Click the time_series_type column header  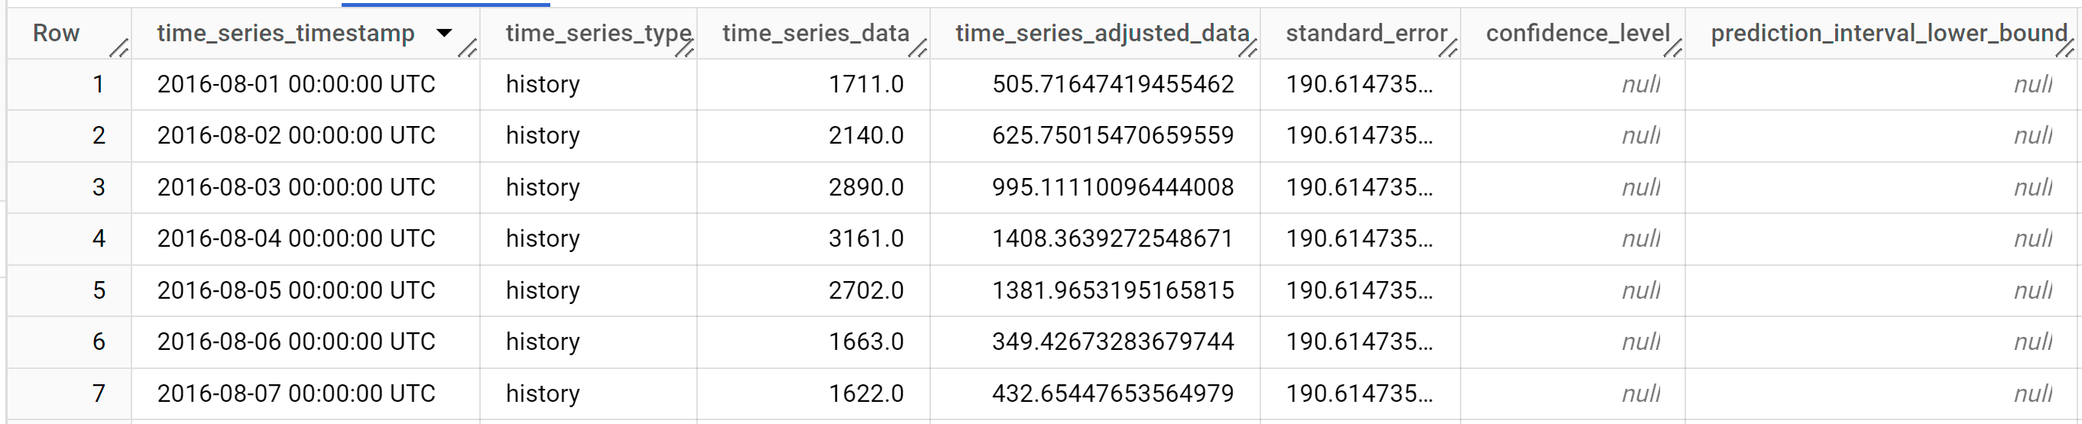click(598, 33)
